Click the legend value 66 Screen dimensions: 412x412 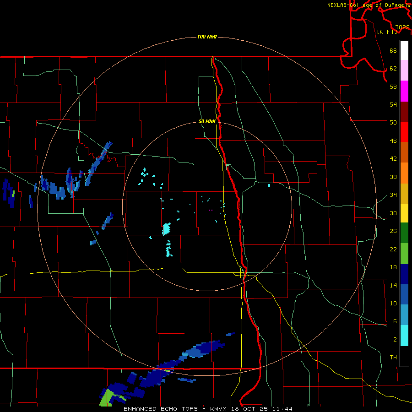[393, 51]
